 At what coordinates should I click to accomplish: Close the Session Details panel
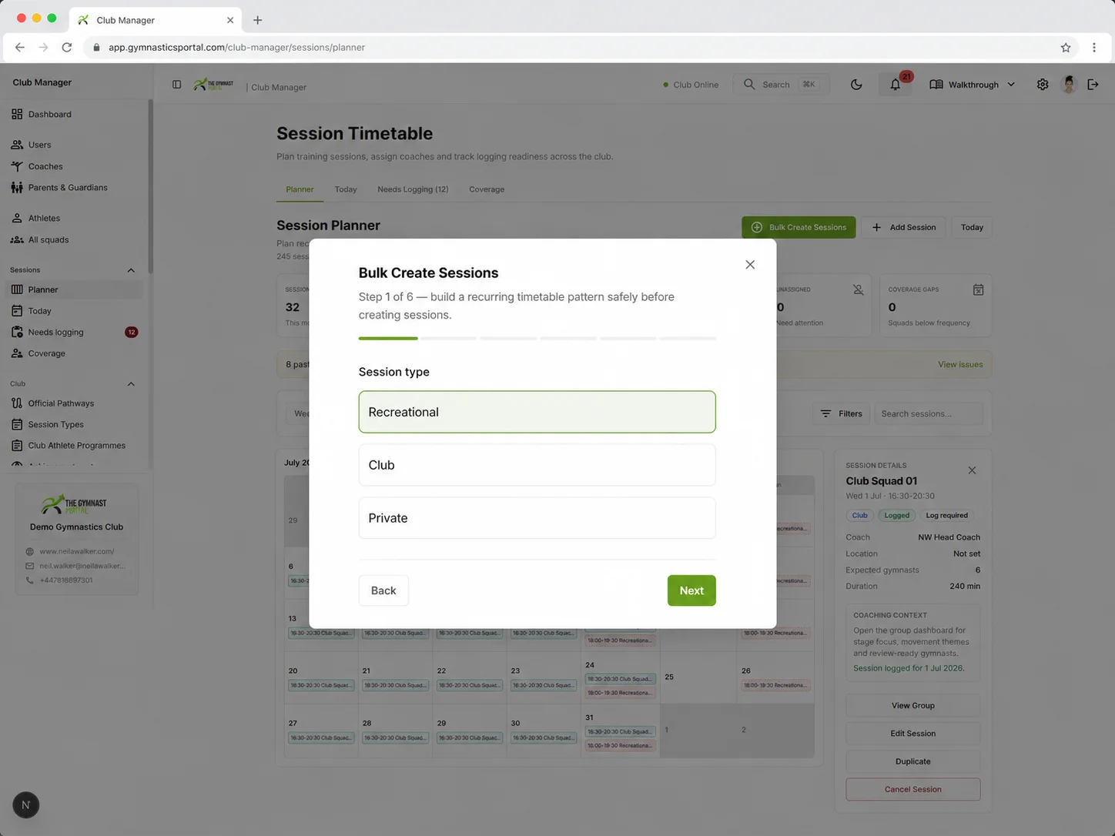972,470
